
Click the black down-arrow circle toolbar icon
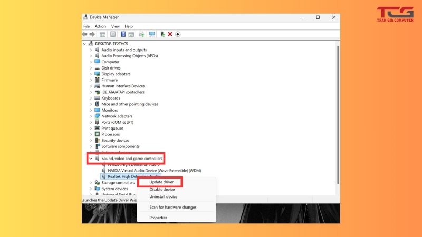178,34
